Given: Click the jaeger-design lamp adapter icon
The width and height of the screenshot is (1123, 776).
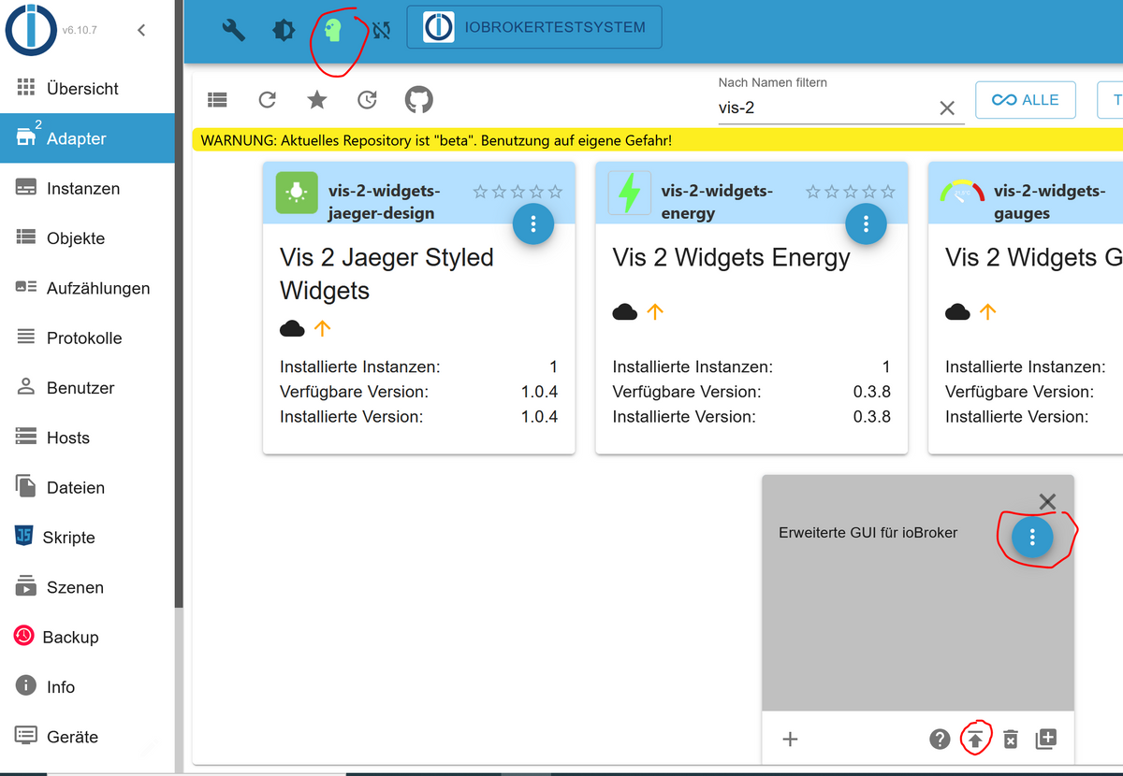Looking at the screenshot, I should (297, 193).
